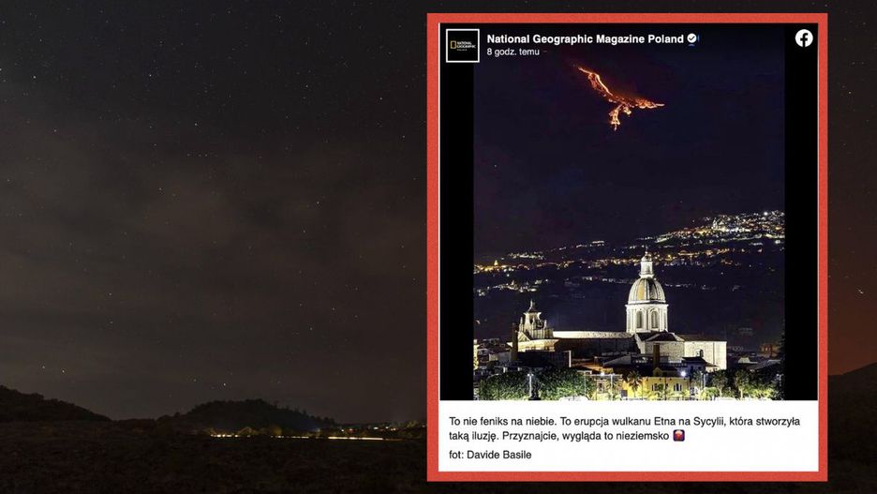Click the 'fot: Davide Basile' credit
The height and width of the screenshot is (494, 877).
tap(490, 455)
